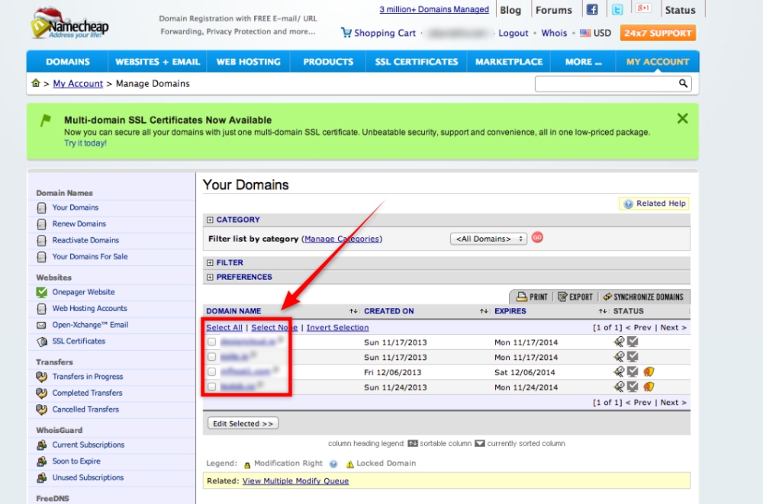Click the search magnifier icon

(683, 83)
